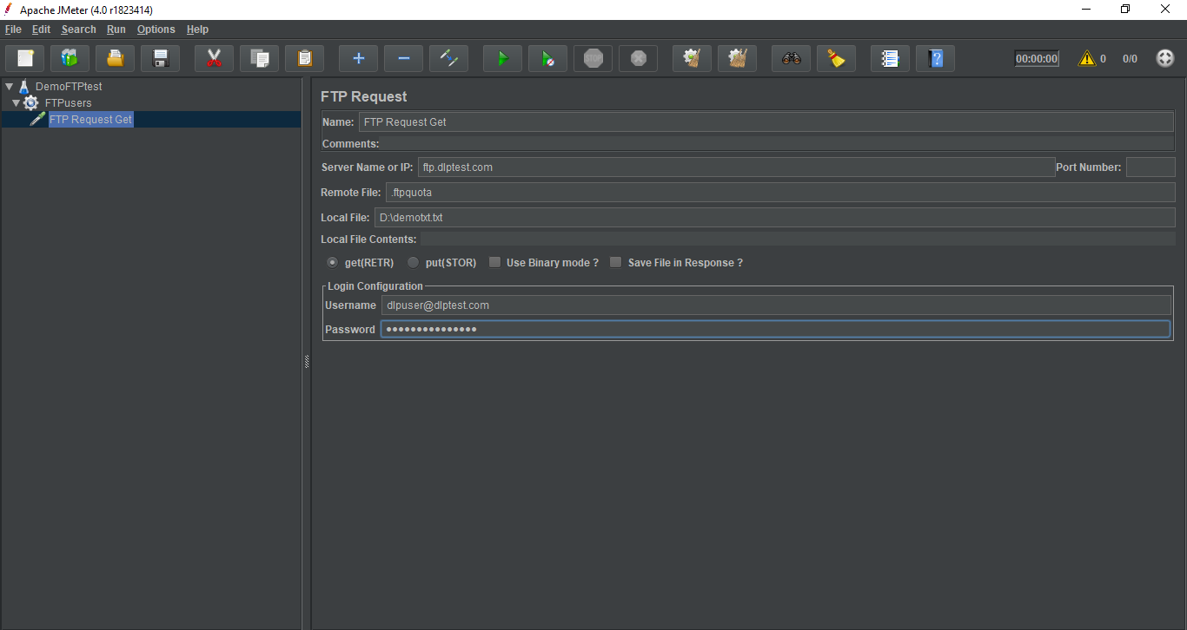Collapse the FTPusers thread group node
Image resolution: width=1187 pixels, height=630 pixels.
pos(16,103)
